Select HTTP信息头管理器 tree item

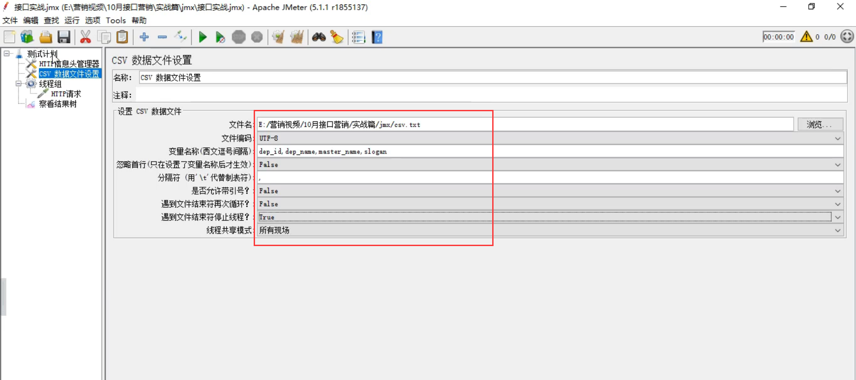69,64
